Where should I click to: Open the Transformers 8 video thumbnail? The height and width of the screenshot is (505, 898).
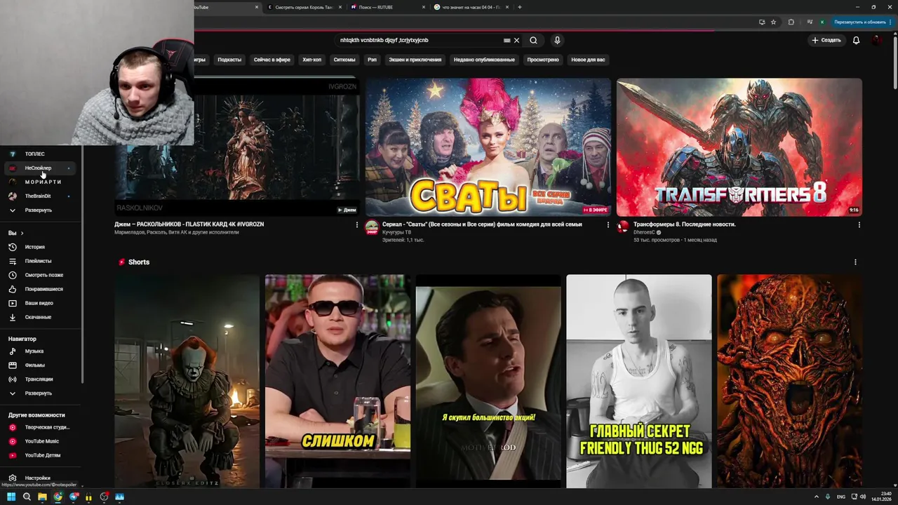tap(739, 147)
